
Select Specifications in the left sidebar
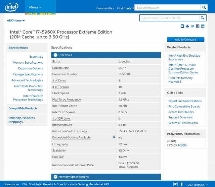coord(18,48)
